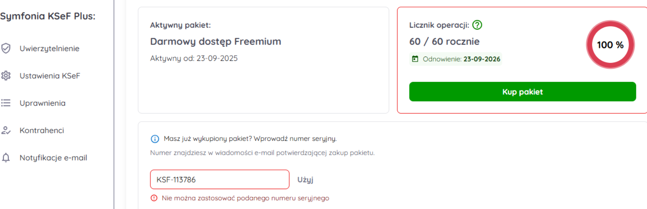
Task: Click the list icon next to Uprawnienia
Action: (6, 103)
